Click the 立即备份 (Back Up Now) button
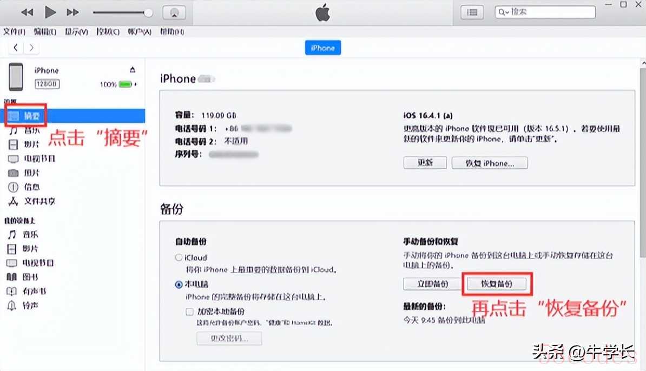 (432, 284)
